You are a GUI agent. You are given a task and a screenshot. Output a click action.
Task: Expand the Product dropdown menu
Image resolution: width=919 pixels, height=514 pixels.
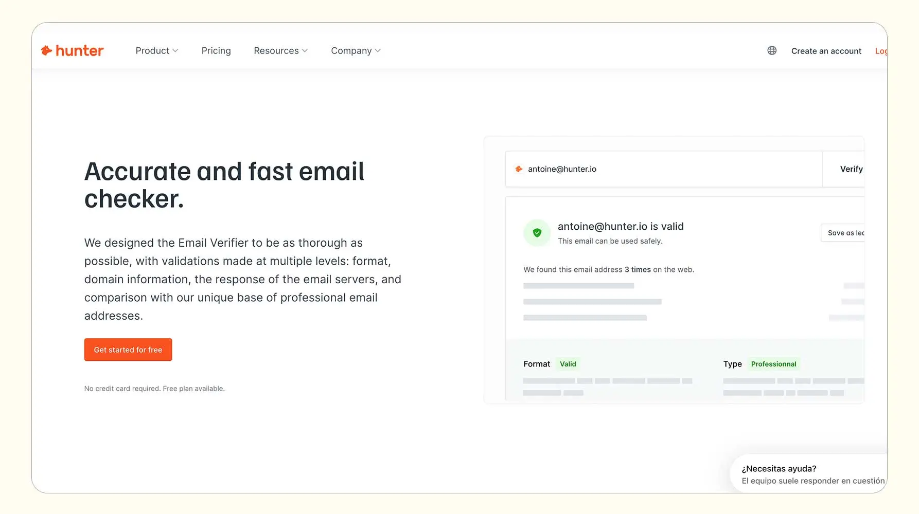coord(156,50)
